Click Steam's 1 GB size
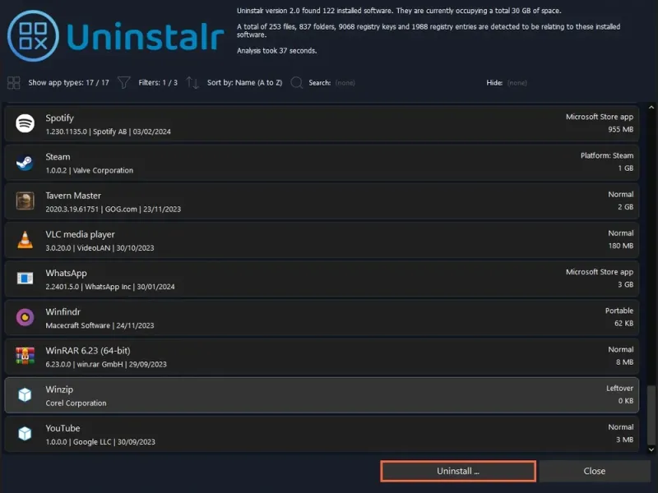 point(625,168)
